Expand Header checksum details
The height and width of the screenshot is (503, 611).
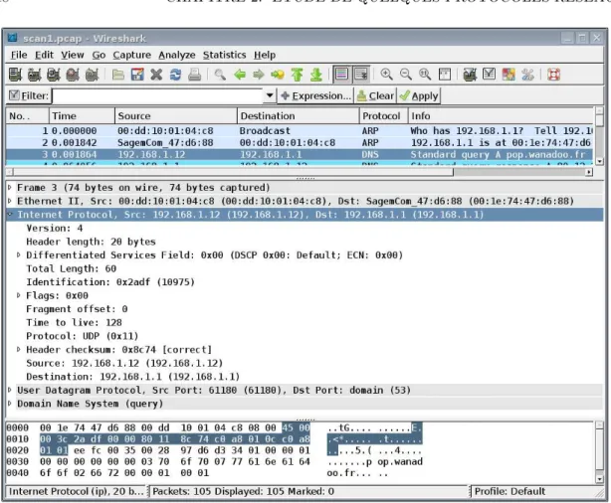18,349
